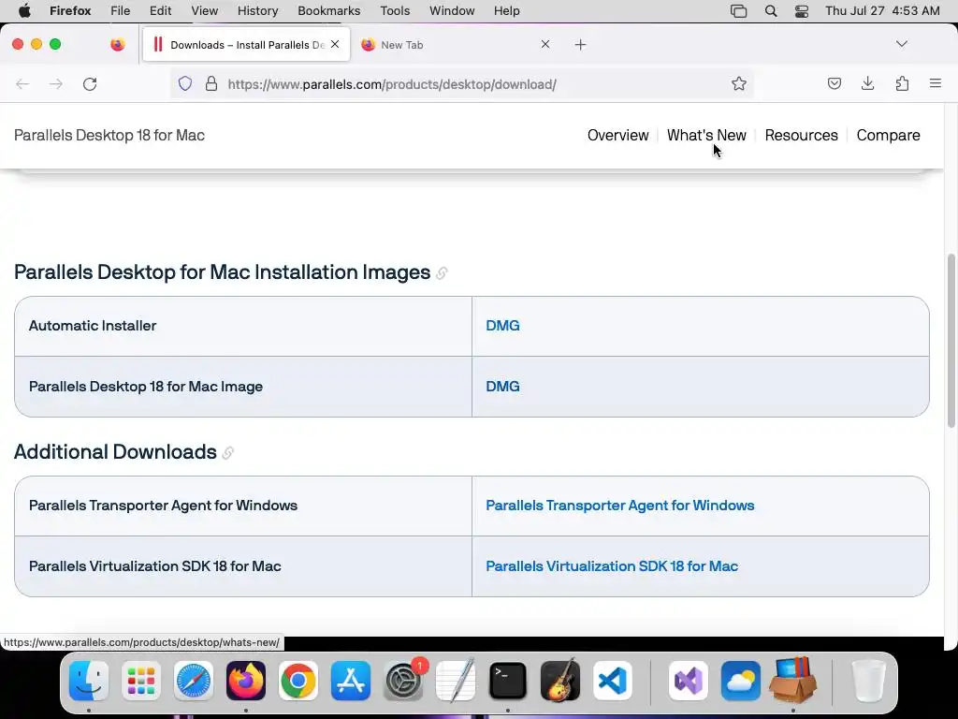
Task: Open a new tab with plus button
Action: point(580,45)
